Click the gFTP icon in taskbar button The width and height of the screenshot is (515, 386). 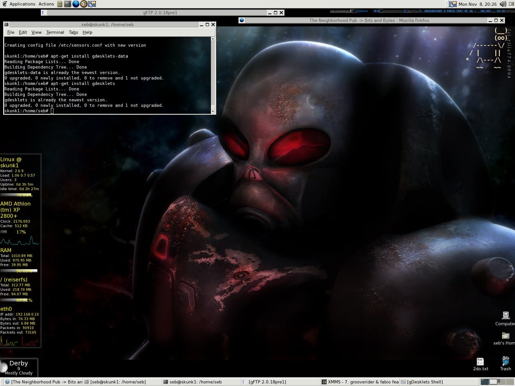click(x=245, y=382)
